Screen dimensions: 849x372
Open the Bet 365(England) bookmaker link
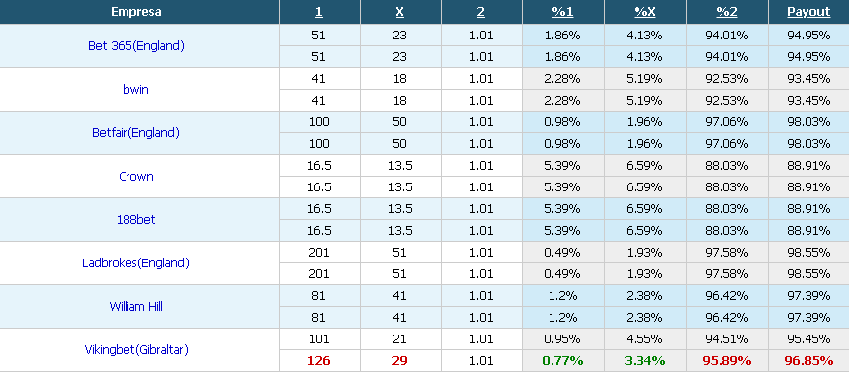click(x=136, y=46)
